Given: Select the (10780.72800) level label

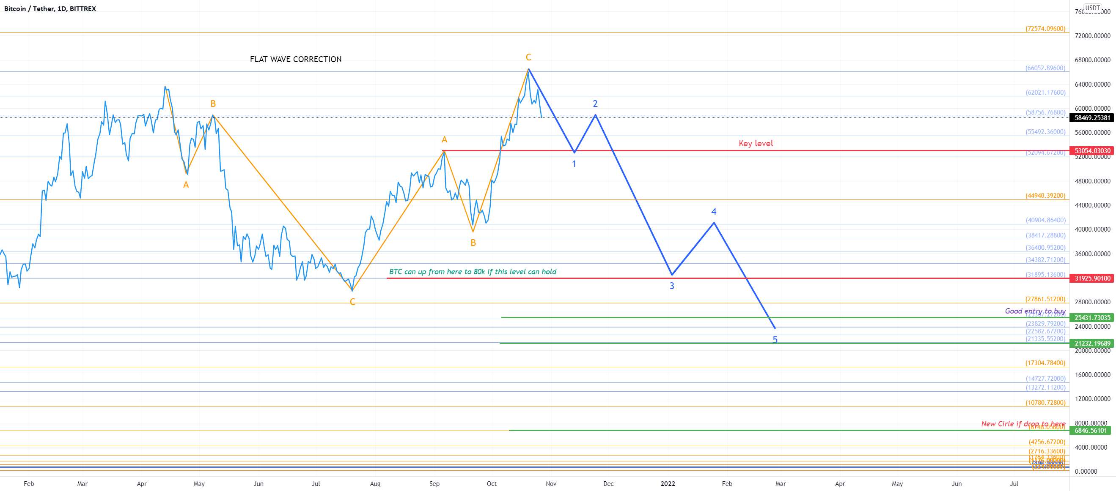Looking at the screenshot, I should [1045, 402].
